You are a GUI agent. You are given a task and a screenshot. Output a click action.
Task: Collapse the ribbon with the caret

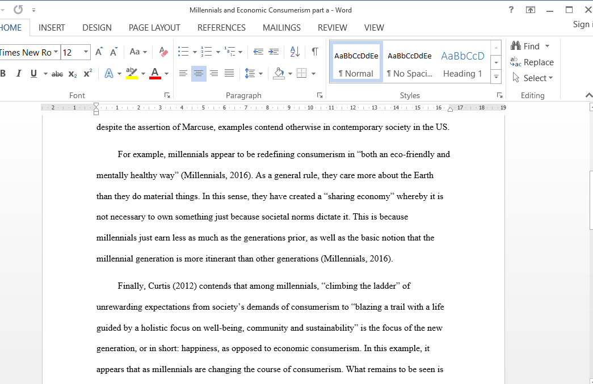[x=589, y=95]
